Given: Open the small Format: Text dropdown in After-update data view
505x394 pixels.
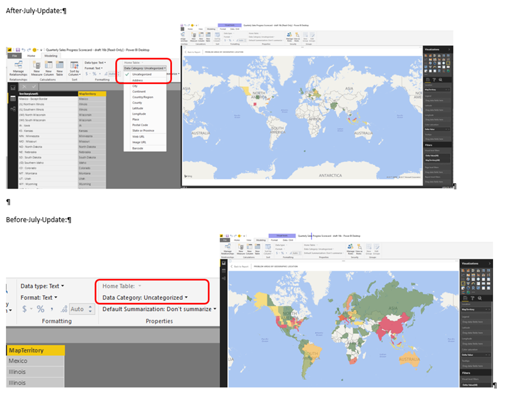Looking at the screenshot, I should 93,68.
